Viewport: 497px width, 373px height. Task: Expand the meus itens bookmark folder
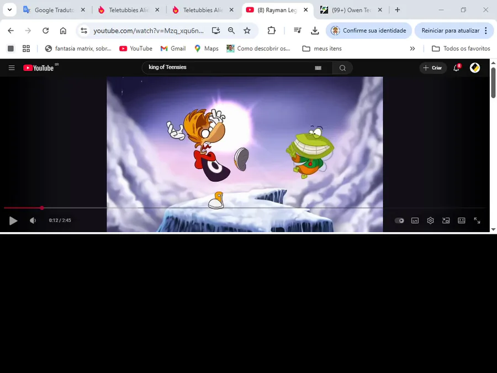point(322,49)
